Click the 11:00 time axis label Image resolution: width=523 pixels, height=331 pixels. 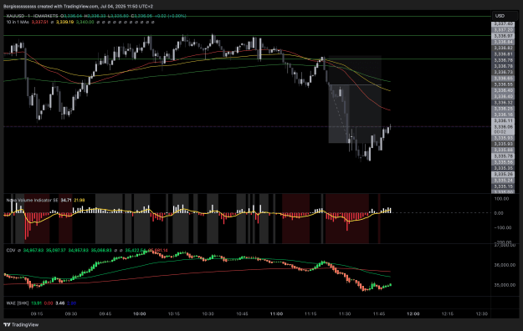(x=276, y=313)
